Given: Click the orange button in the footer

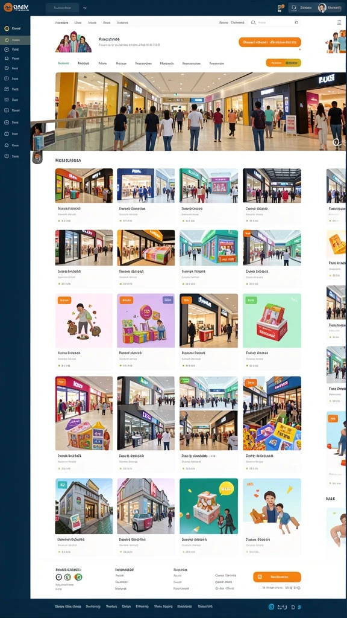Looking at the screenshot, I should (x=277, y=577).
